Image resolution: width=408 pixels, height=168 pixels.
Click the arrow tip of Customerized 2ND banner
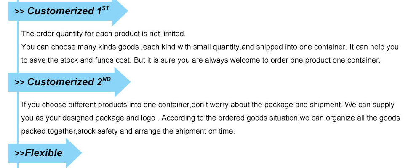click(x=122, y=82)
